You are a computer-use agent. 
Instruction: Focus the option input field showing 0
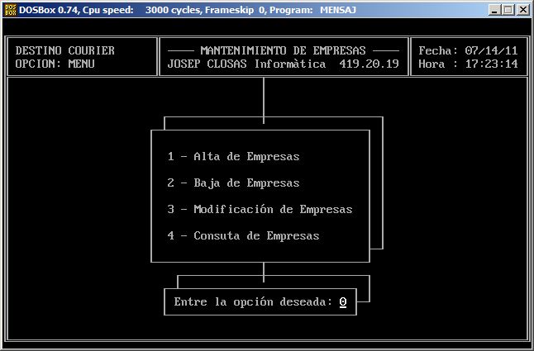pos(342,302)
